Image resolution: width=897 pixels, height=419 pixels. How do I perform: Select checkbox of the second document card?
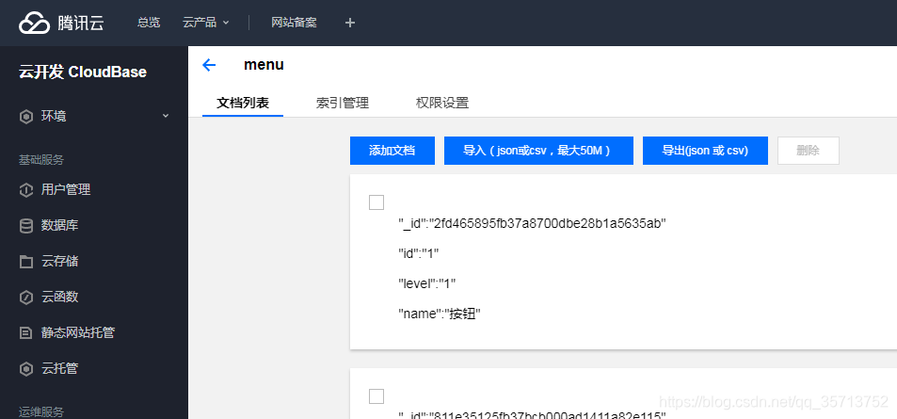pyautogui.click(x=376, y=396)
